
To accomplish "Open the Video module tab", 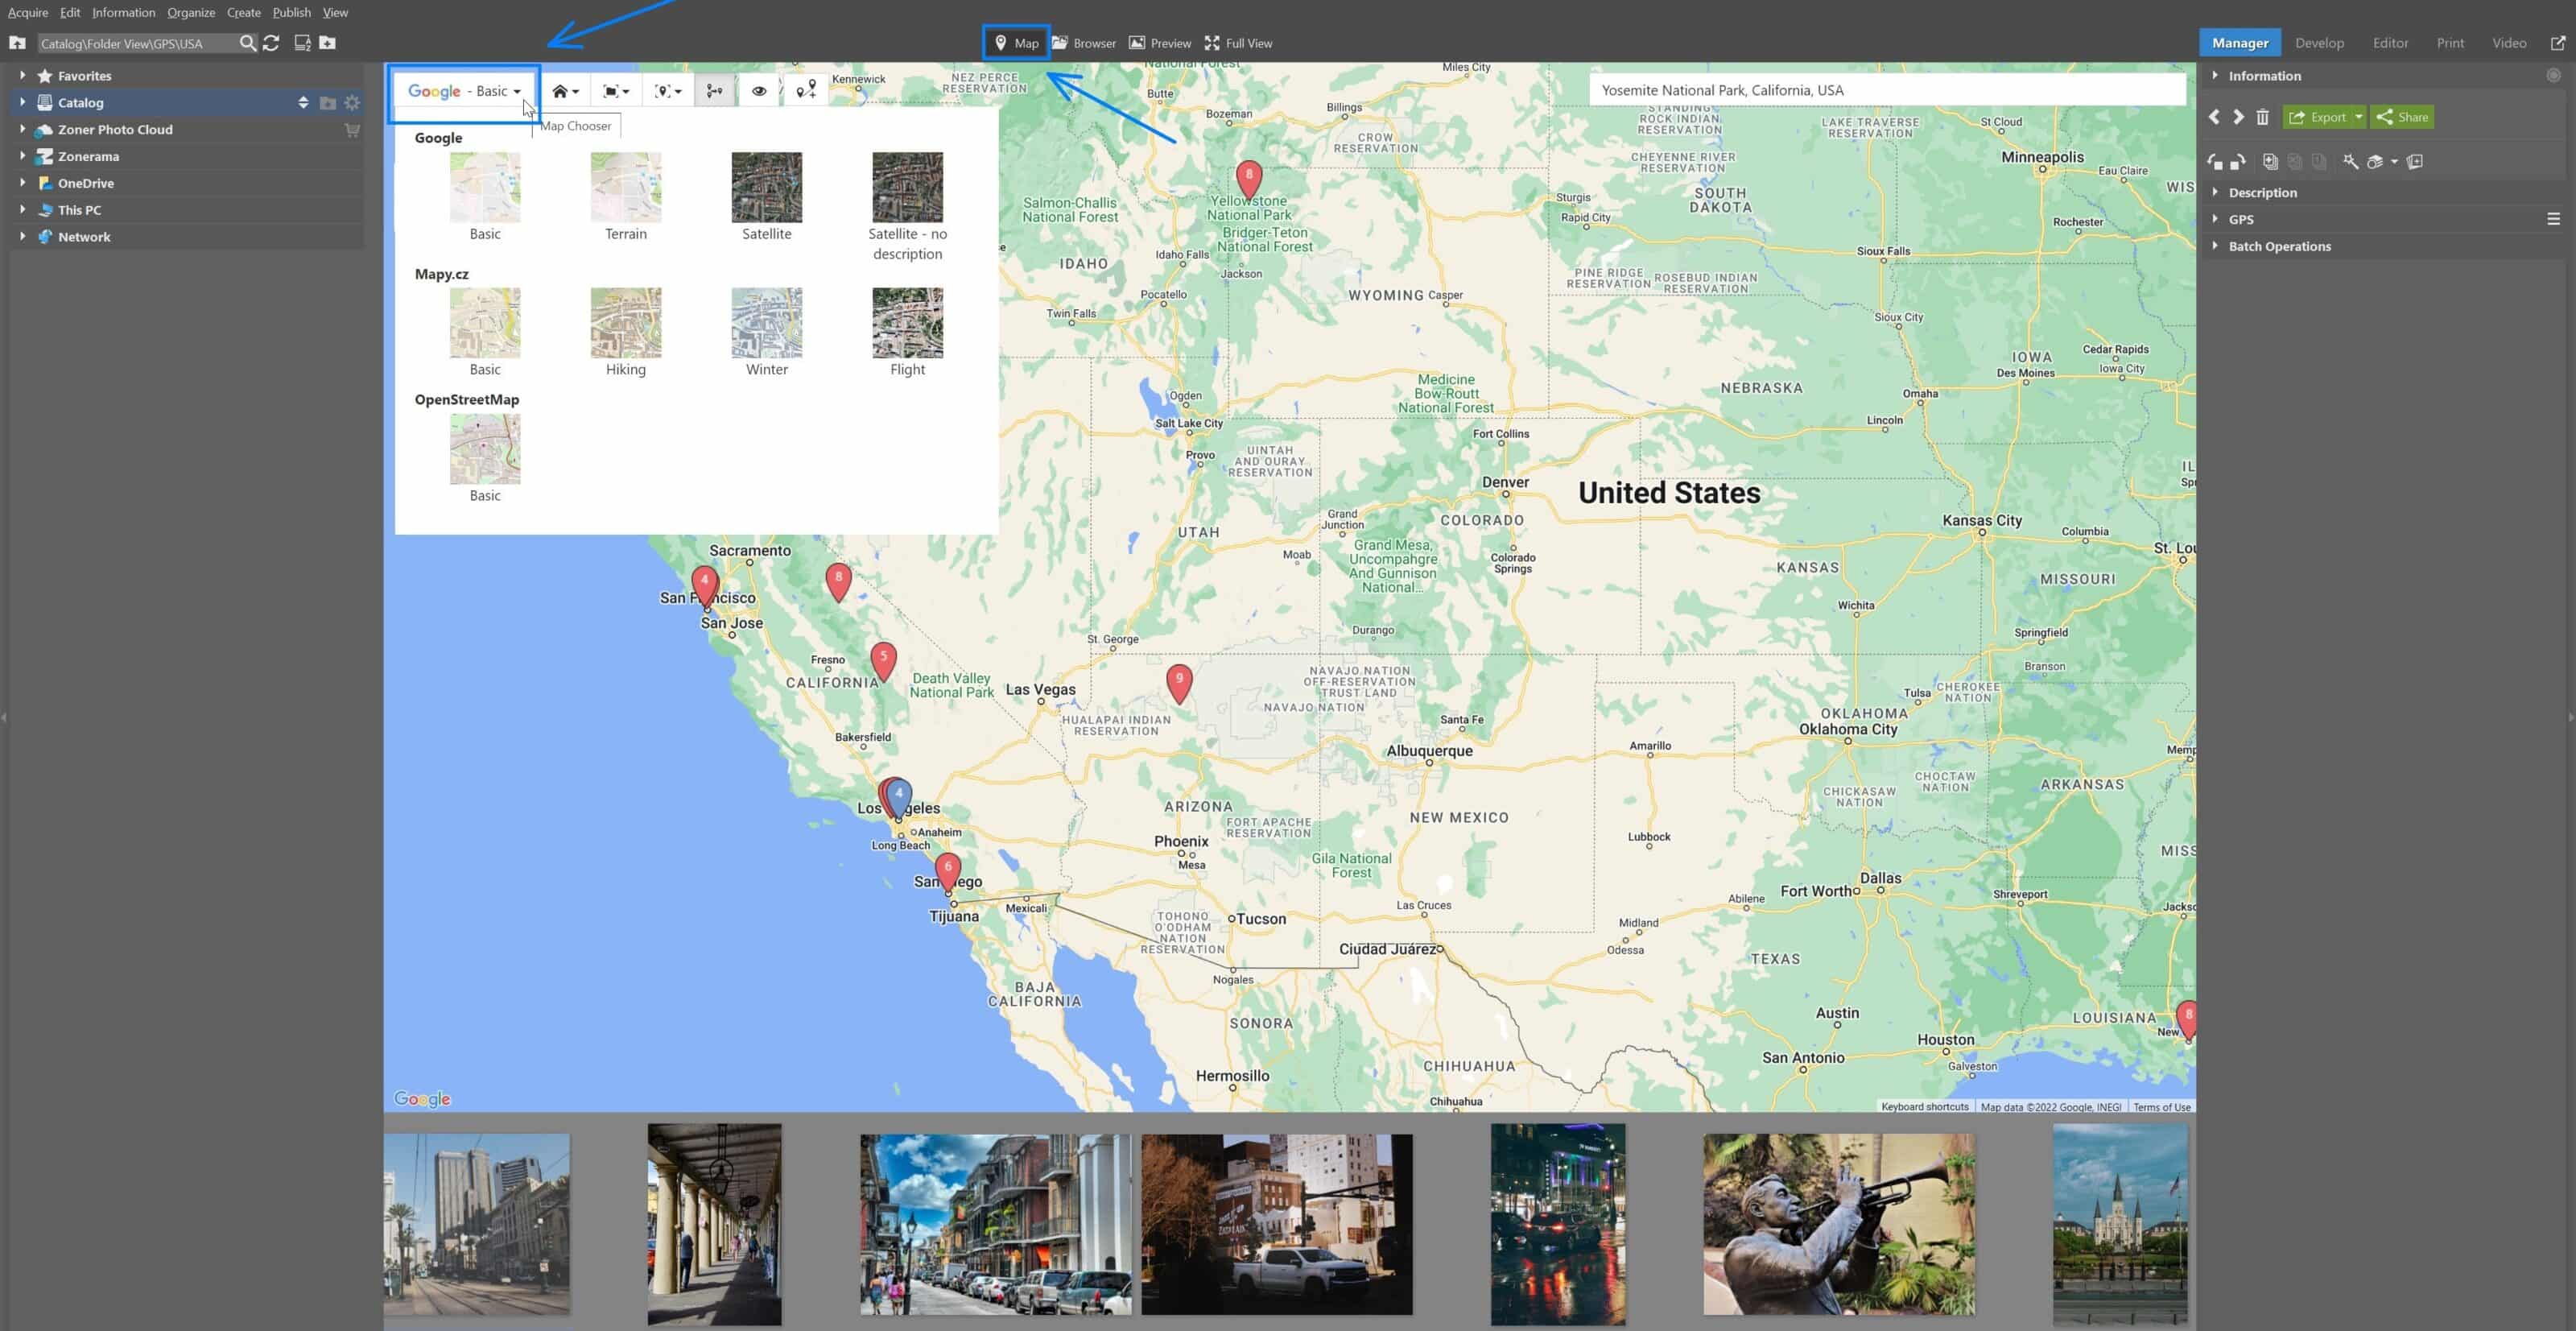I will pyautogui.click(x=2509, y=43).
